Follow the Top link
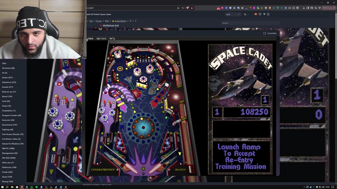 (x=91, y=21)
